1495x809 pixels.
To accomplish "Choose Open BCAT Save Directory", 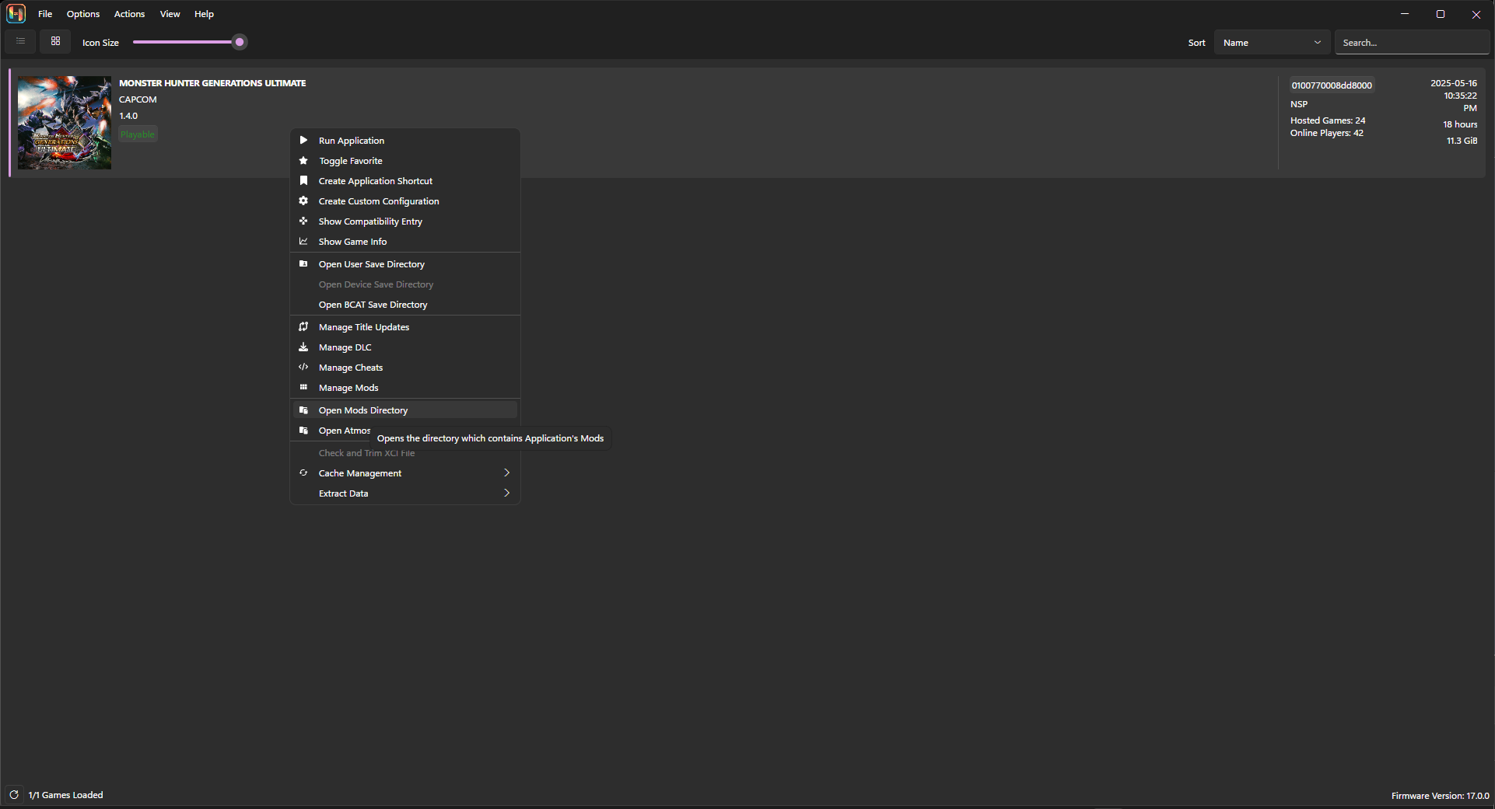I will pos(405,305).
